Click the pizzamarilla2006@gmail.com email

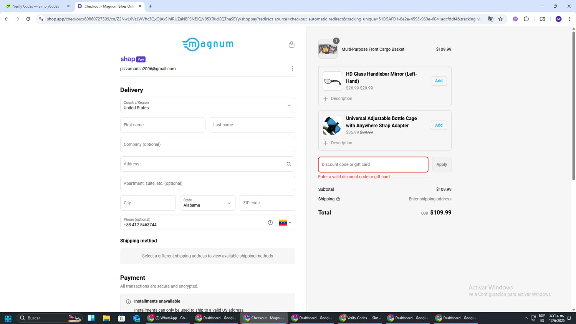148,69
